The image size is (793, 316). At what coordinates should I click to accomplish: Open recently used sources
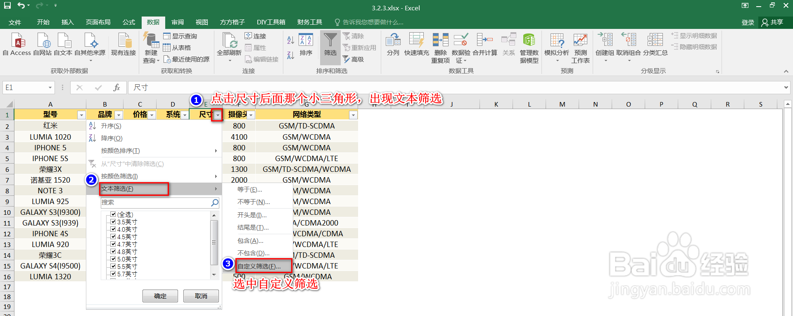pyautogui.click(x=186, y=59)
